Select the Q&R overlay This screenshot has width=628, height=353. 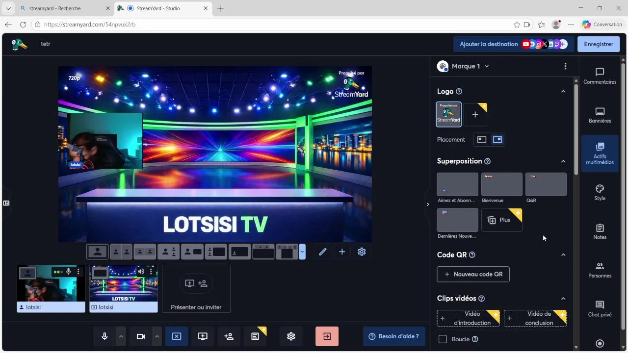(x=546, y=184)
